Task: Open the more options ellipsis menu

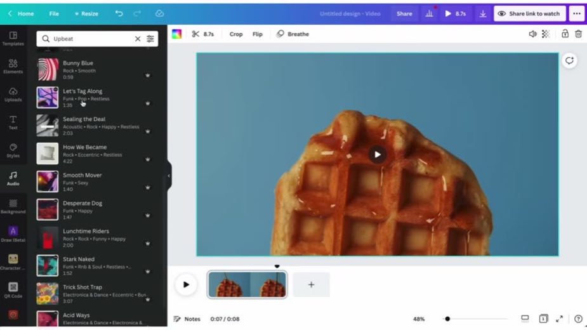Action: point(577,13)
